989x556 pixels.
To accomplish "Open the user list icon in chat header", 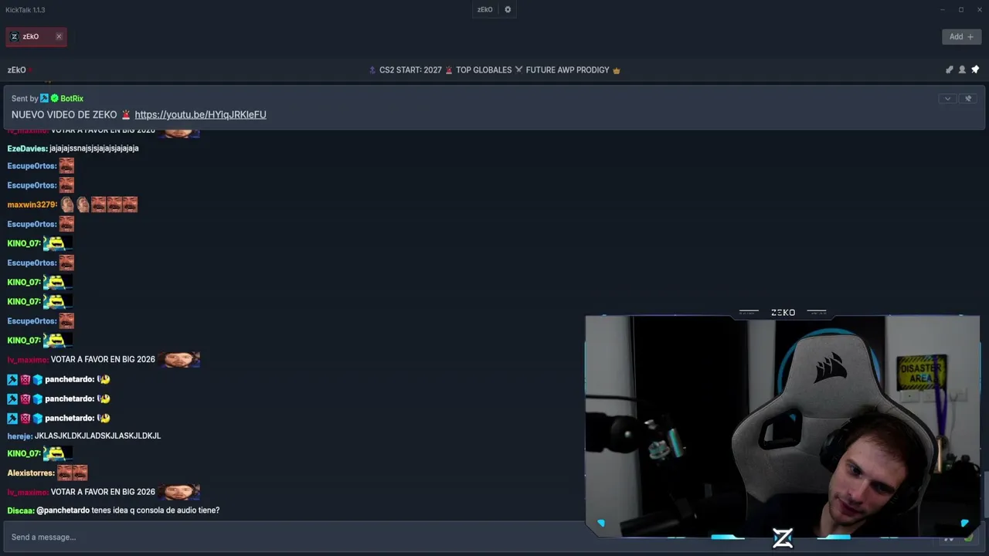I will coord(962,69).
